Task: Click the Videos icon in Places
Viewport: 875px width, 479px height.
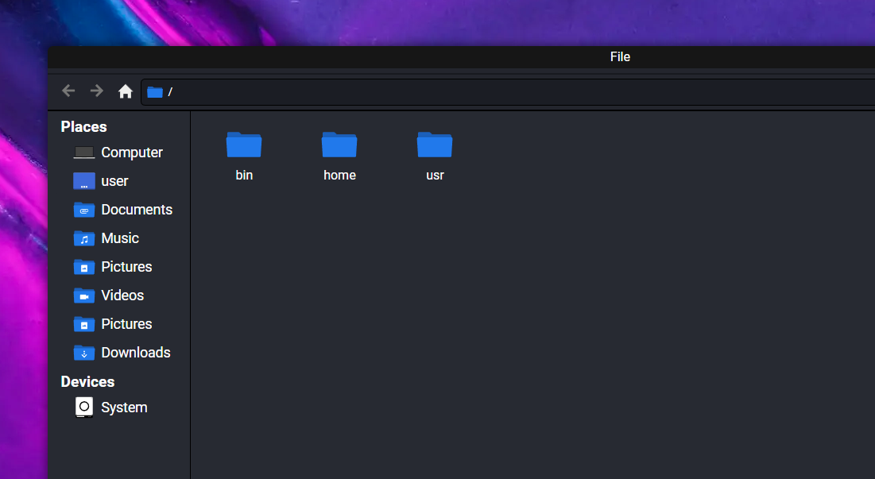Action: [83, 296]
